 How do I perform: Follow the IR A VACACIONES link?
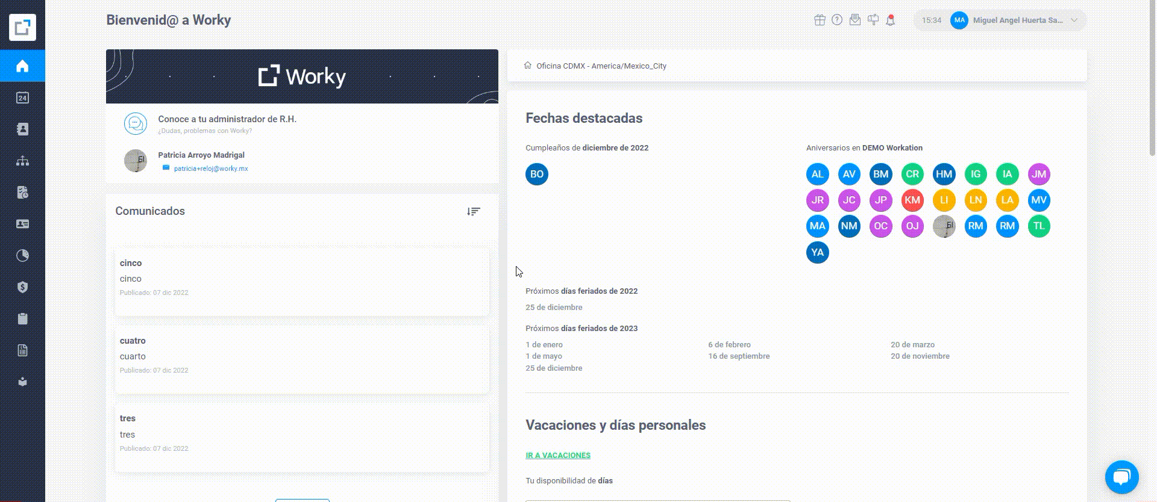point(558,456)
